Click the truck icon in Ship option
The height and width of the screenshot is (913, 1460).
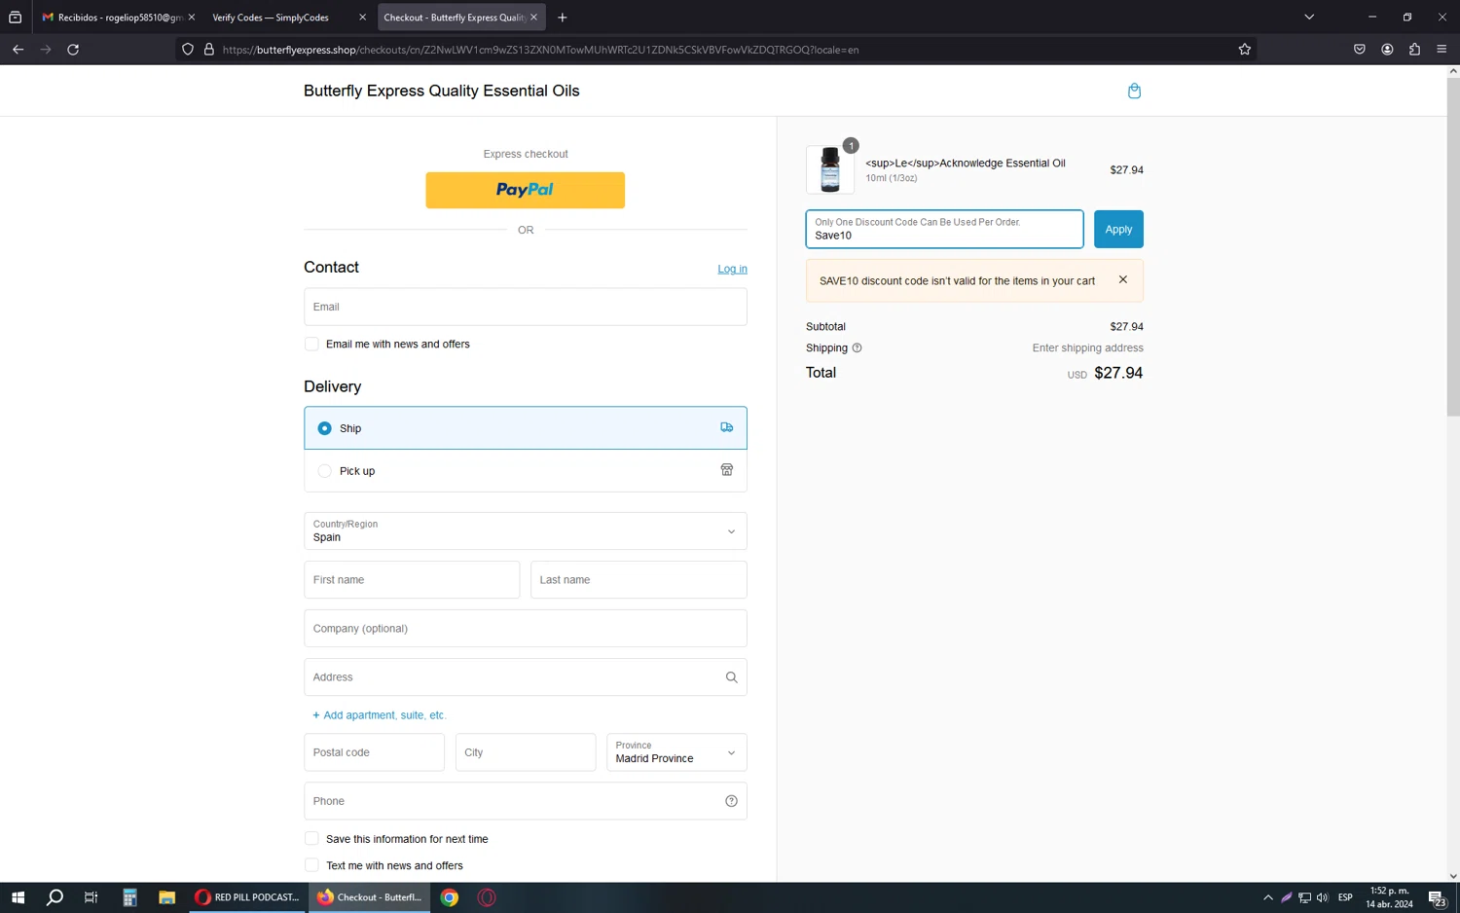click(x=726, y=427)
